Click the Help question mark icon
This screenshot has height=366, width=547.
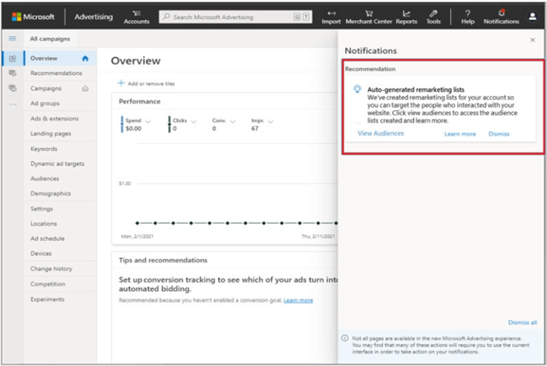pos(468,13)
